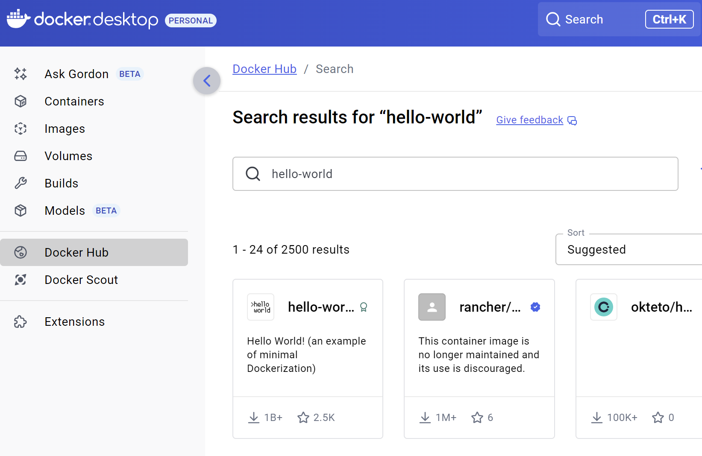Click the BETA tag next to Ask Gordon
The width and height of the screenshot is (702, 456).
(130, 74)
